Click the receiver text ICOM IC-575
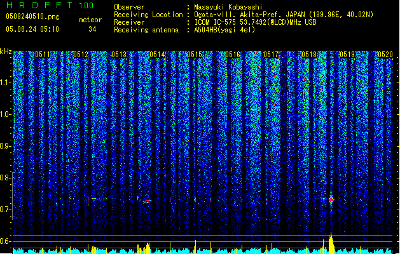This screenshot has height=254, width=400. 215,22
